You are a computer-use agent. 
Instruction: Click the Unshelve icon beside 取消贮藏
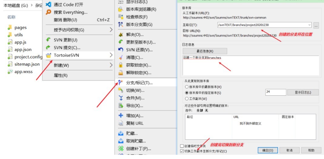120,141
